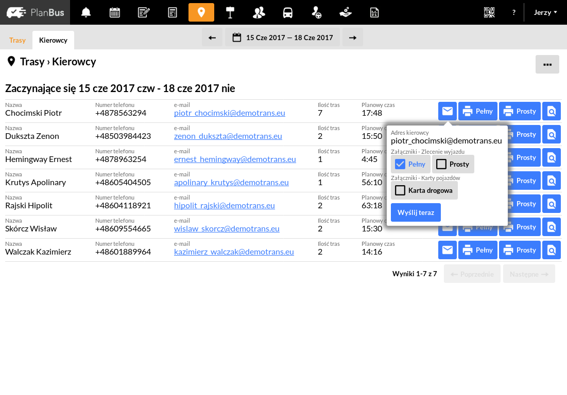
Task: Open the calendar icon in the toolbar
Action: pyautogui.click(x=114, y=12)
